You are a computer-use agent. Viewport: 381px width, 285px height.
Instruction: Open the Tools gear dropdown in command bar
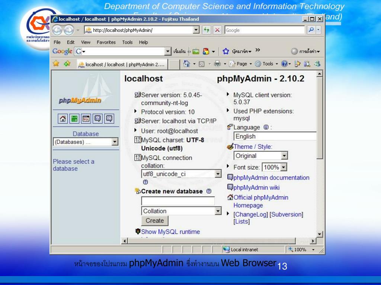266,64
